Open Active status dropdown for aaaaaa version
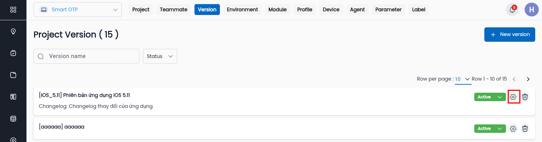Screen dimensions: 542x142 (490, 129)
